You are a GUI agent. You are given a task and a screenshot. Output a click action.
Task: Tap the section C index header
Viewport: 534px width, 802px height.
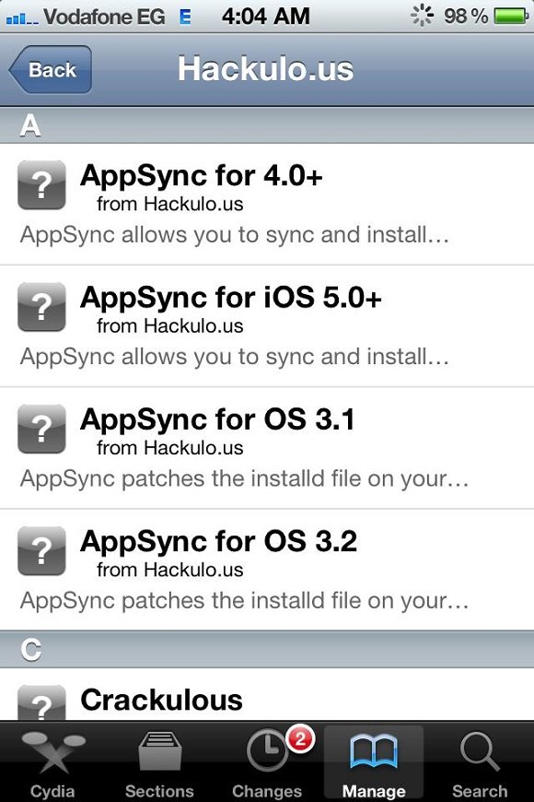point(267,649)
